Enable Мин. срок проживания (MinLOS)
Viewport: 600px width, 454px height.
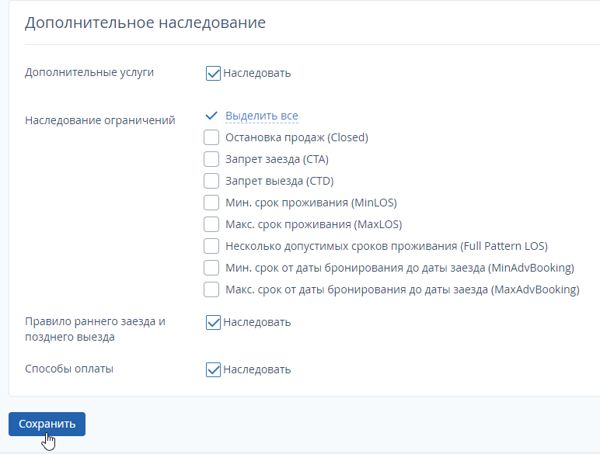211,203
